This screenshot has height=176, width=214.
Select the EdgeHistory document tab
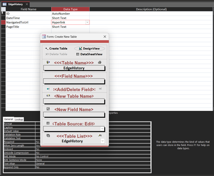pyautogui.click(x=15, y=4)
